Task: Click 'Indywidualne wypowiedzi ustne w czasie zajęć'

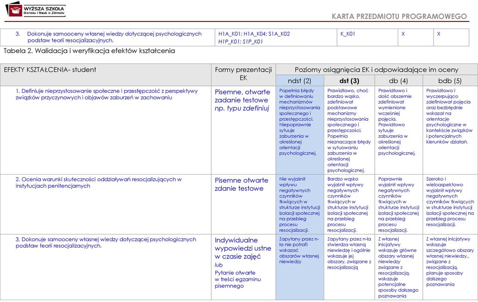Action: (243, 248)
